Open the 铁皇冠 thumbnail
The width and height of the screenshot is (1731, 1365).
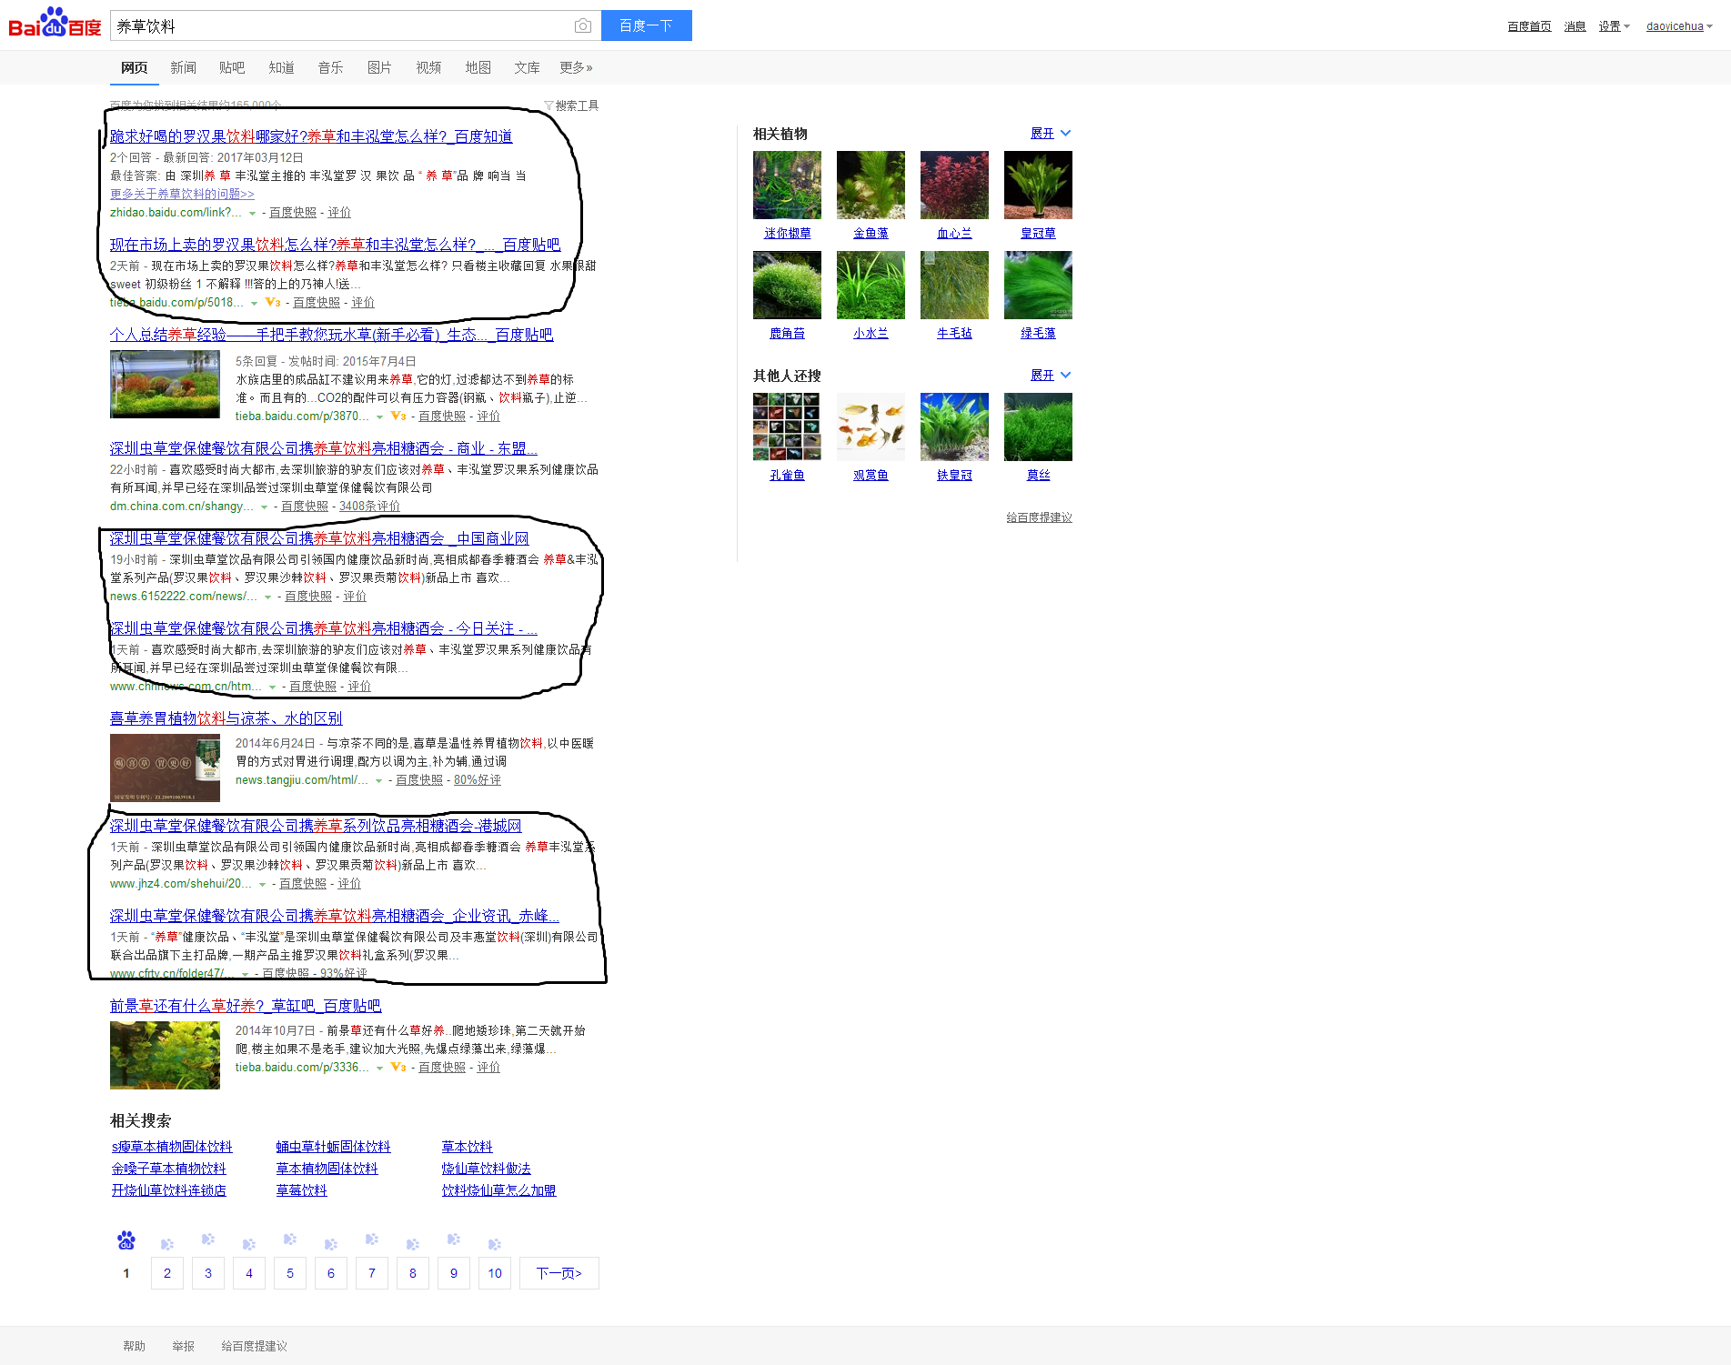[x=954, y=427]
